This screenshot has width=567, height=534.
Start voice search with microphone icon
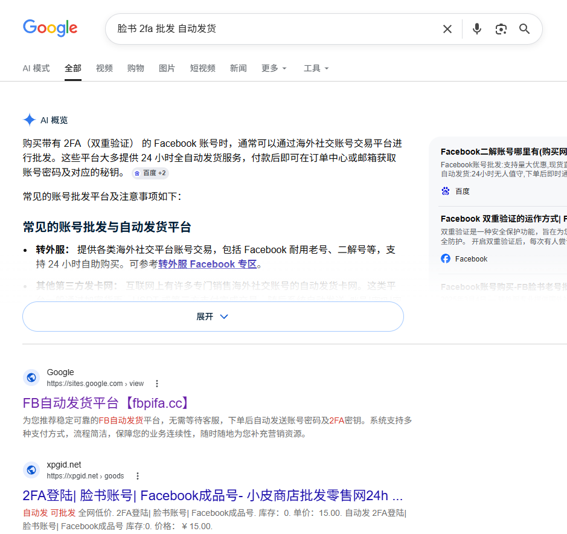(477, 29)
